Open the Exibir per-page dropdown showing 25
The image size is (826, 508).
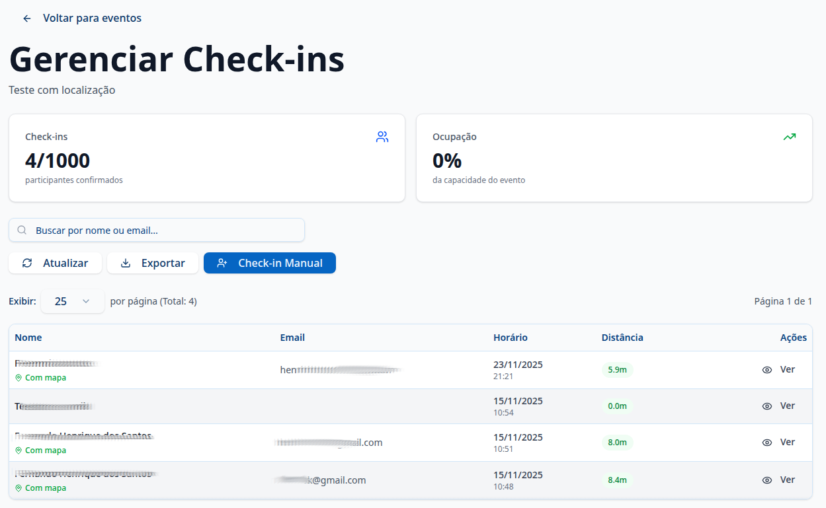(73, 301)
